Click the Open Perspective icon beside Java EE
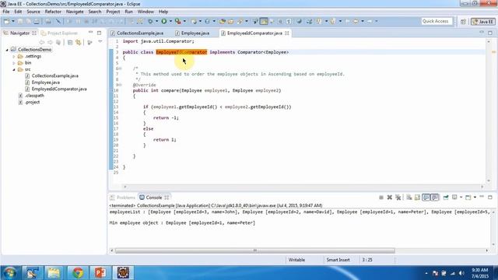 pos(463,21)
